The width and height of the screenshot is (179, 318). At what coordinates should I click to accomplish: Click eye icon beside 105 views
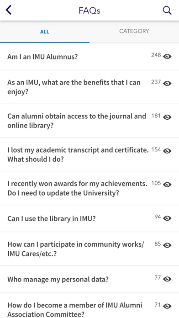(x=167, y=185)
